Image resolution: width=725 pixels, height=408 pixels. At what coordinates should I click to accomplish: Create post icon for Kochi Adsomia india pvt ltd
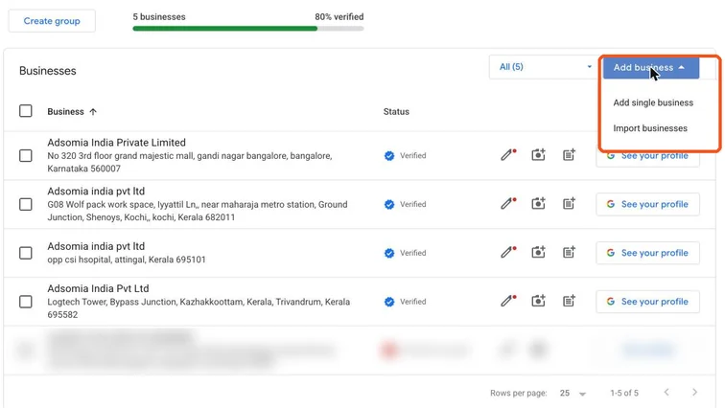point(569,204)
